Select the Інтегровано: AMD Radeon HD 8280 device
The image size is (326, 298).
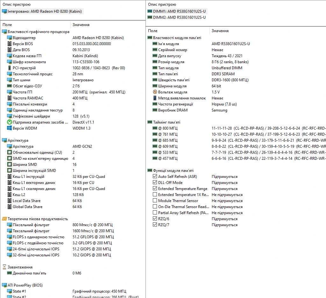pos(42,11)
